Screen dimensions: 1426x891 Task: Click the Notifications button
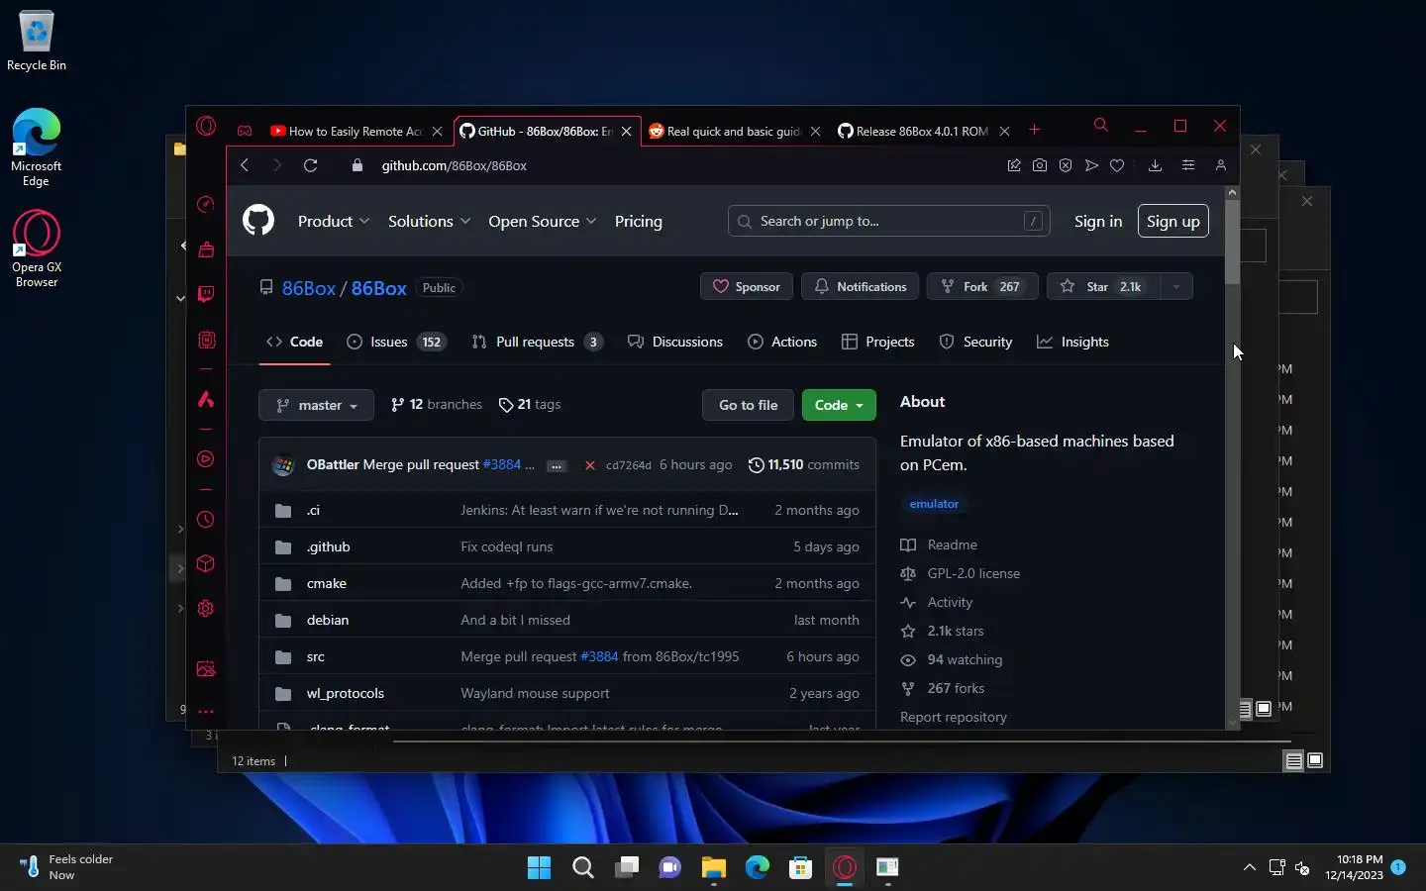pyautogui.click(x=860, y=287)
